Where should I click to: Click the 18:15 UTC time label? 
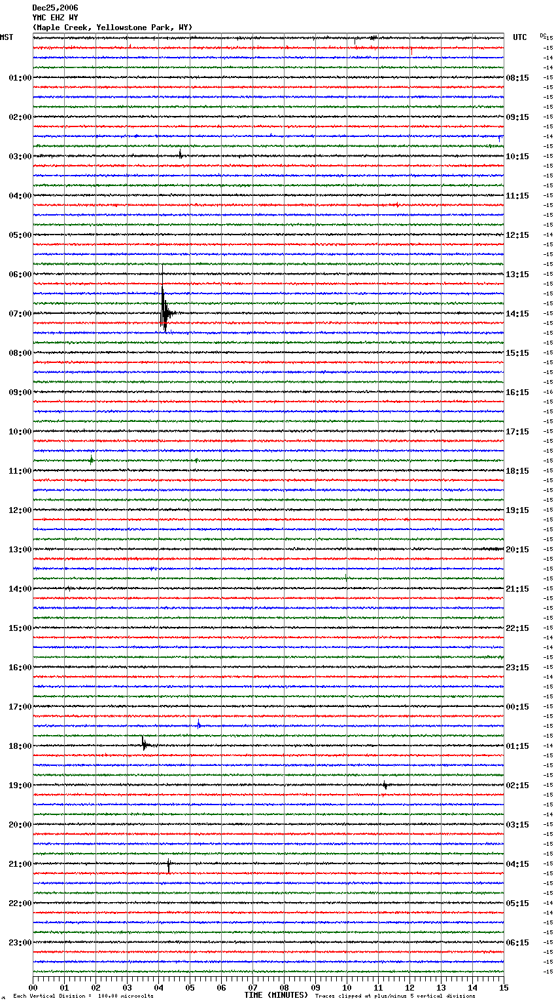click(x=517, y=471)
